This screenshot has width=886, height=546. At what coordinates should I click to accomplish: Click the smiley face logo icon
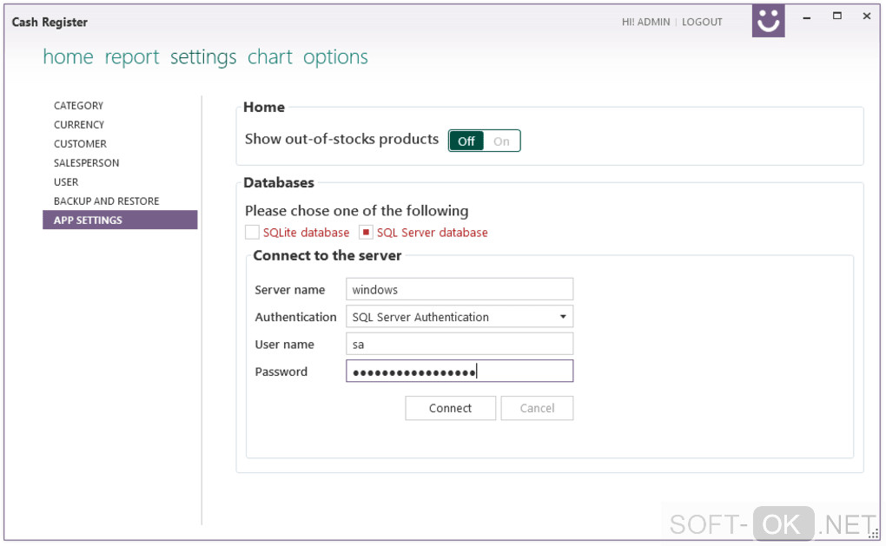click(x=768, y=21)
